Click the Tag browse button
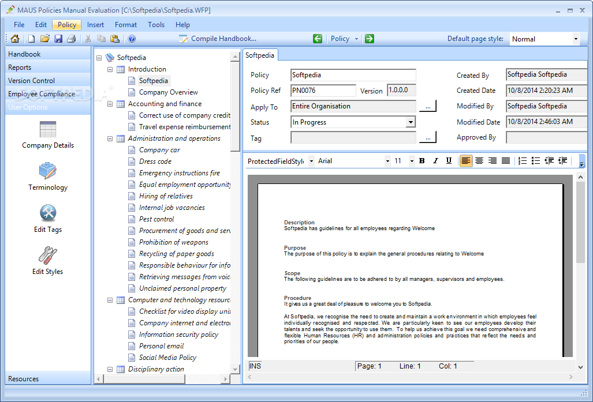This screenshot has width=593, height=402. click(428, 137)
